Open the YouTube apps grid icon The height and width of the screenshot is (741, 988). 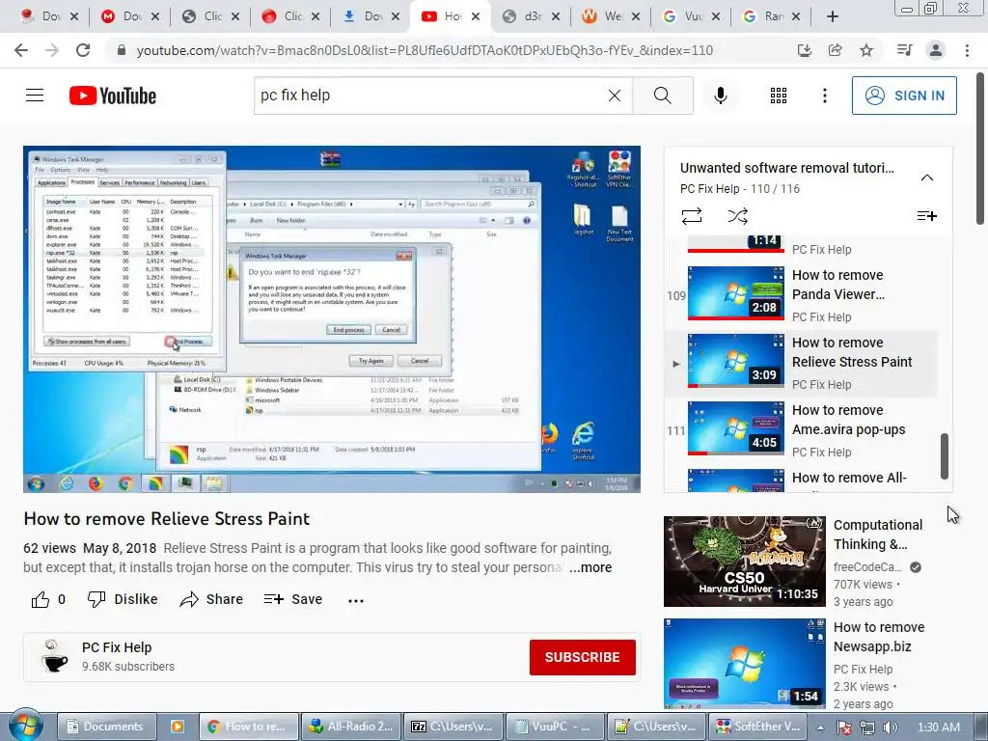click(779, 96)
